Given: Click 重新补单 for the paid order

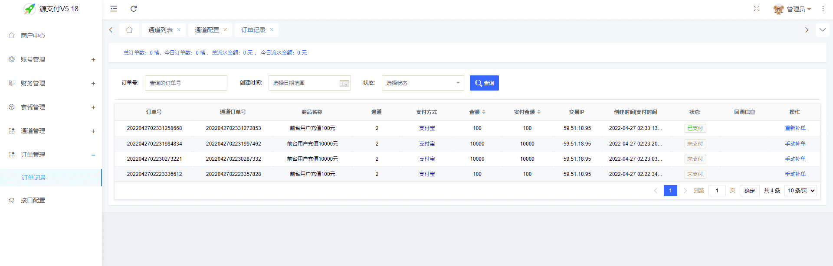Looking at the screenshot, I should coord(795,128).
